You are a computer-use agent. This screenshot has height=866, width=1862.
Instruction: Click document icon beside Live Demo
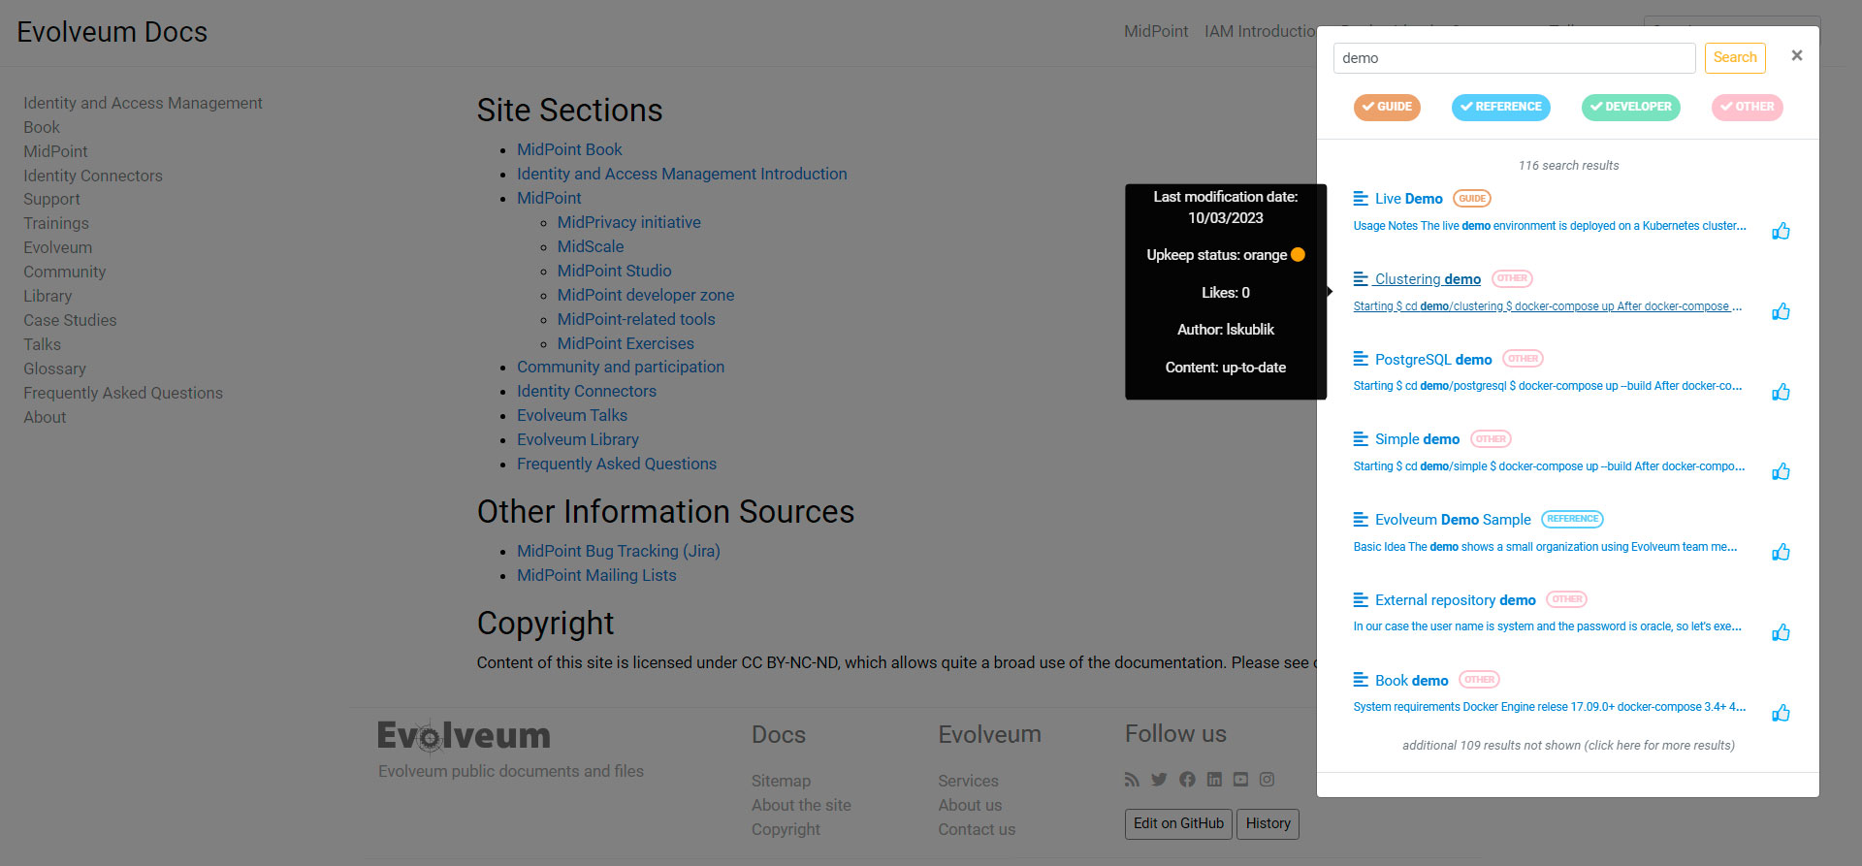pyautogui.click(x=1361, y=198)
